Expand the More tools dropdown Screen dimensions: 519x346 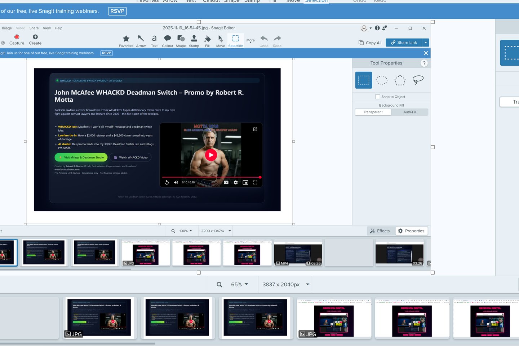click(250, 41)
